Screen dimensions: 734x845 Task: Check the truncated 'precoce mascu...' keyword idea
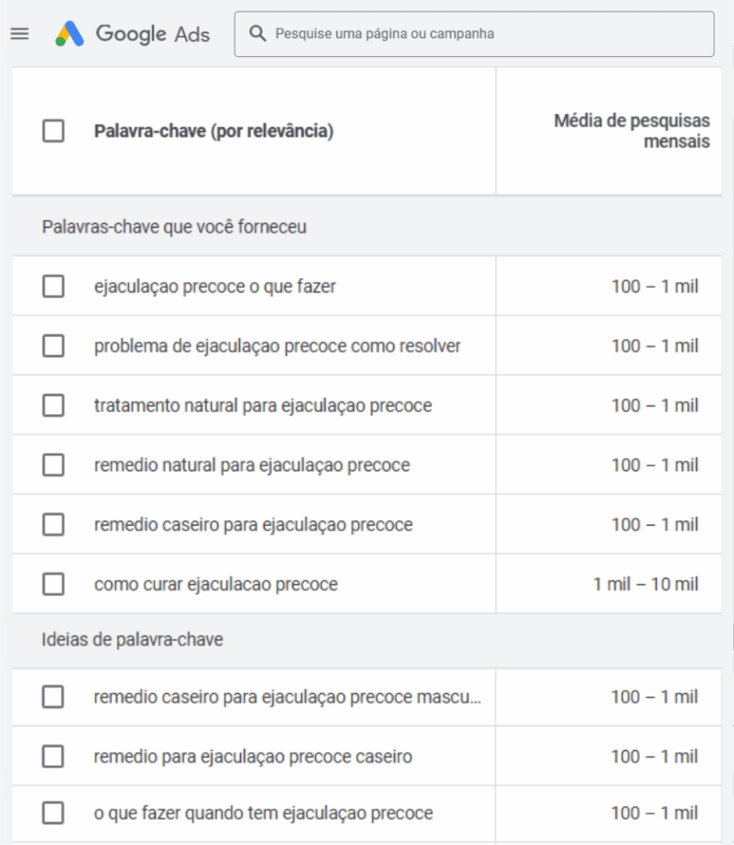click(54, 697)
